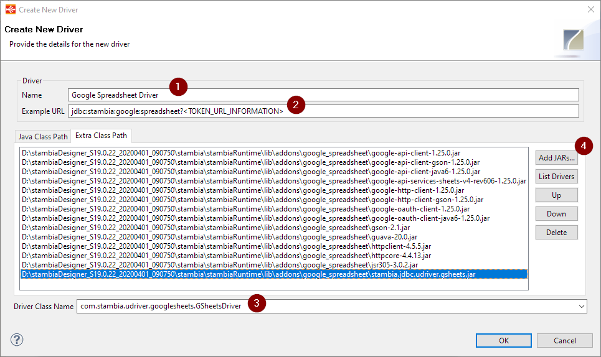Select google-http-client-gson-1.25.0.jar entry
This screenshot has height=357, width=601.
tap(273, 200)
